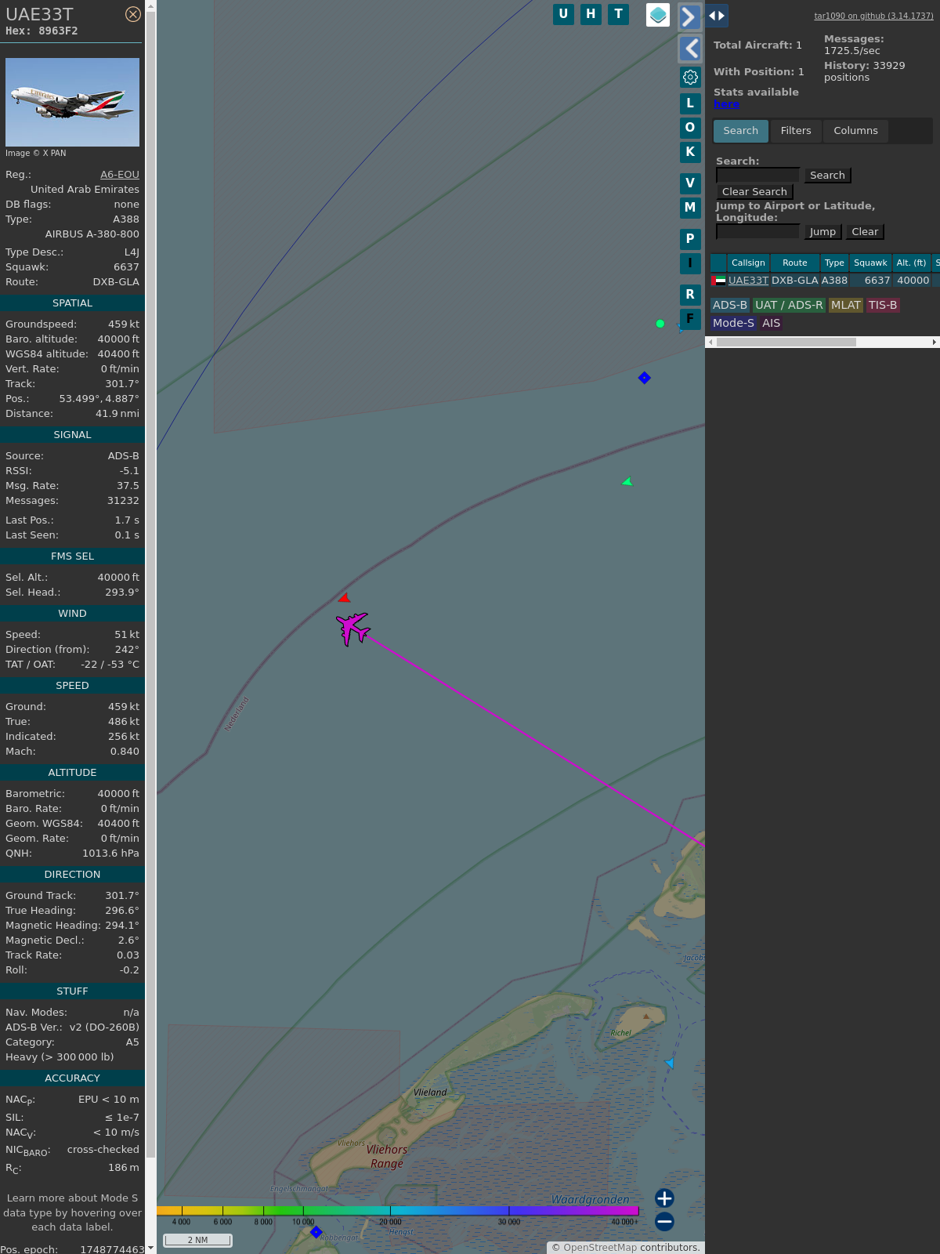
Task: Click the Squawk value 6637 in info panel
Action: [126, 267]
